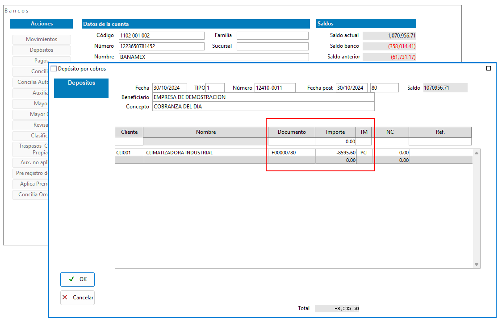
Task: Click the NC column header
Action: (390, 132)
